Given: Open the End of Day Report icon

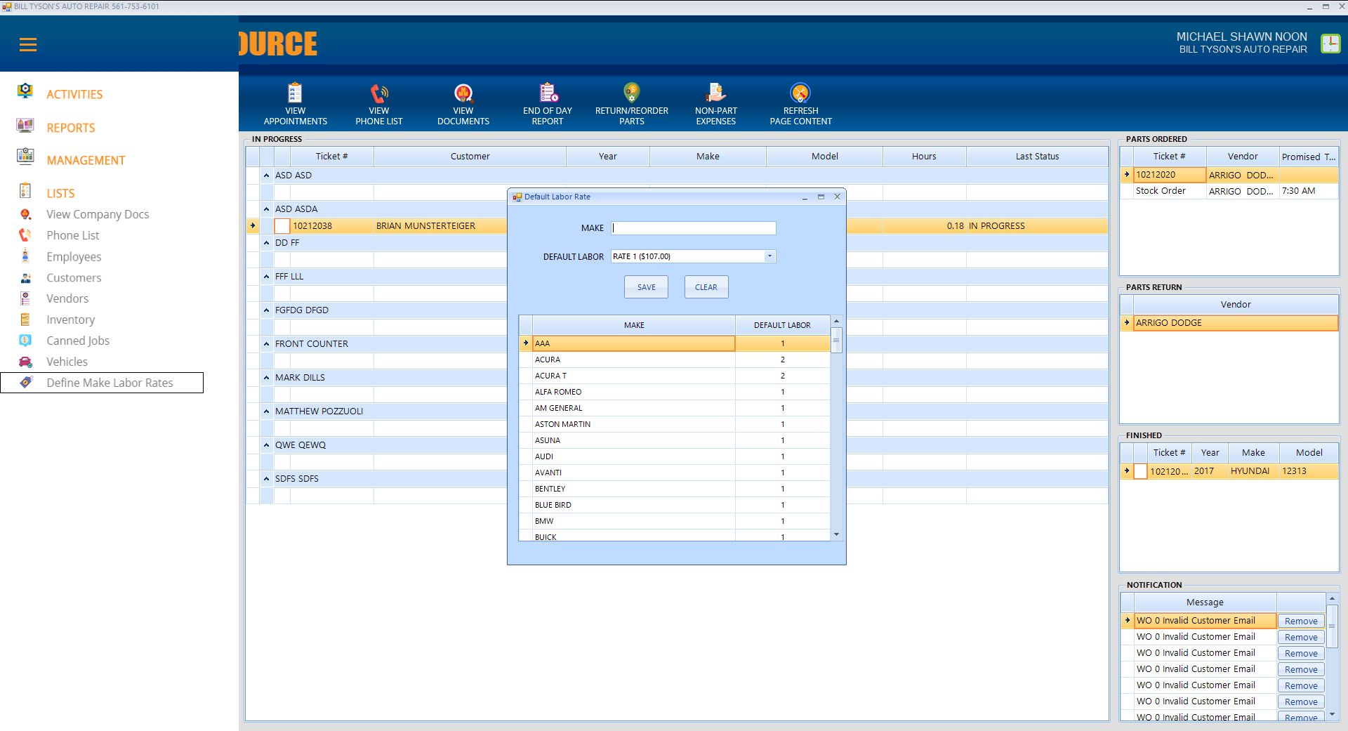Looking at the screenshot, I should tap(548, 93).
